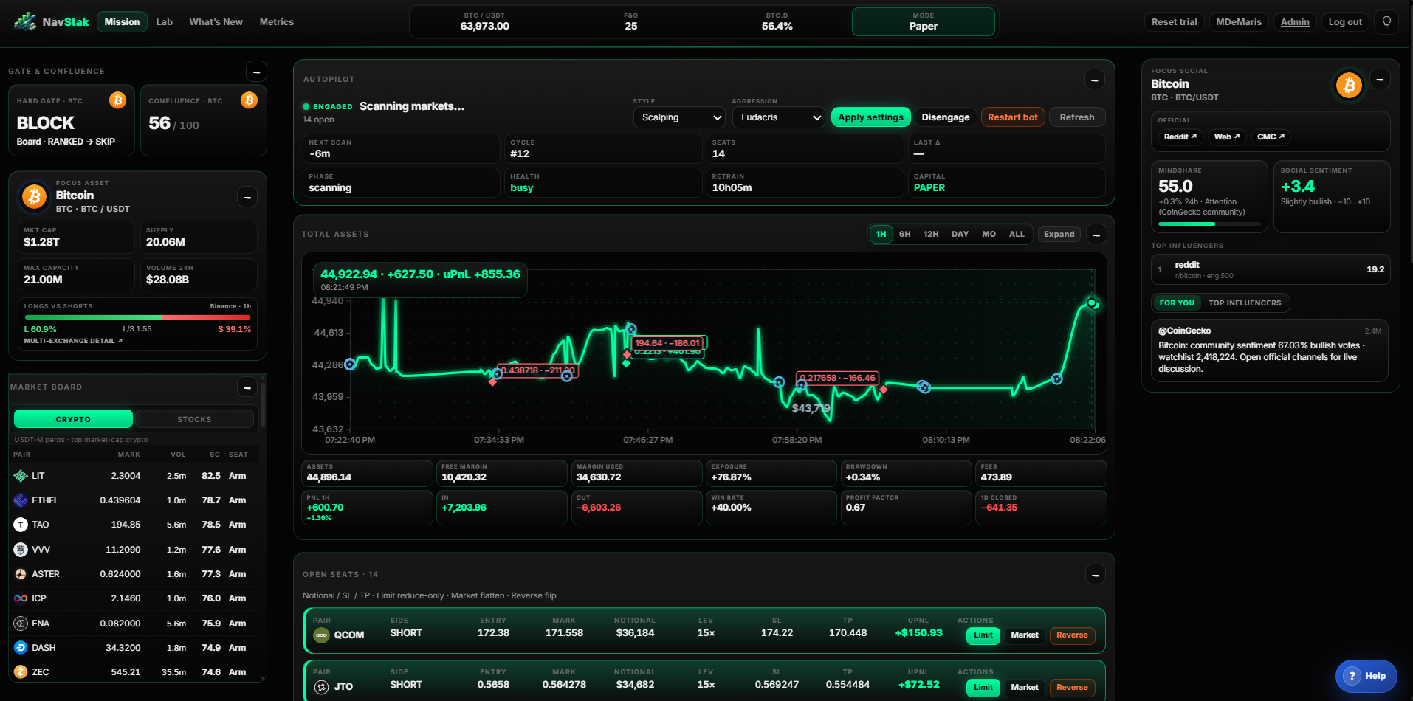1413x701 pixels.
Task: Click the latest point on assets chart
Action: pyautogui.click(x=1091, y=303)
